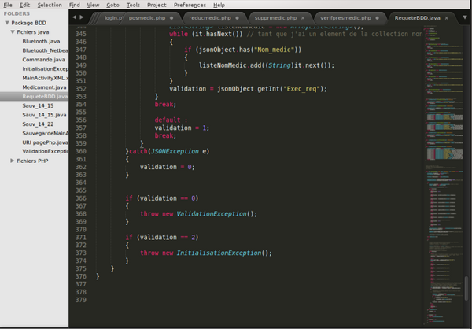
Task: Open the Goto menu
Action: pos(112,5)
